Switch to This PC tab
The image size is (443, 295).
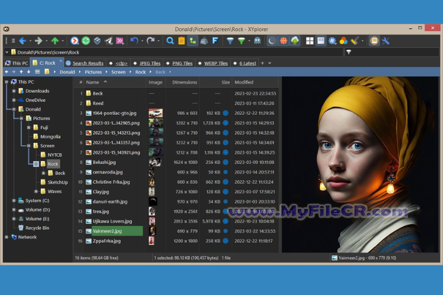(x=17, y=63)
